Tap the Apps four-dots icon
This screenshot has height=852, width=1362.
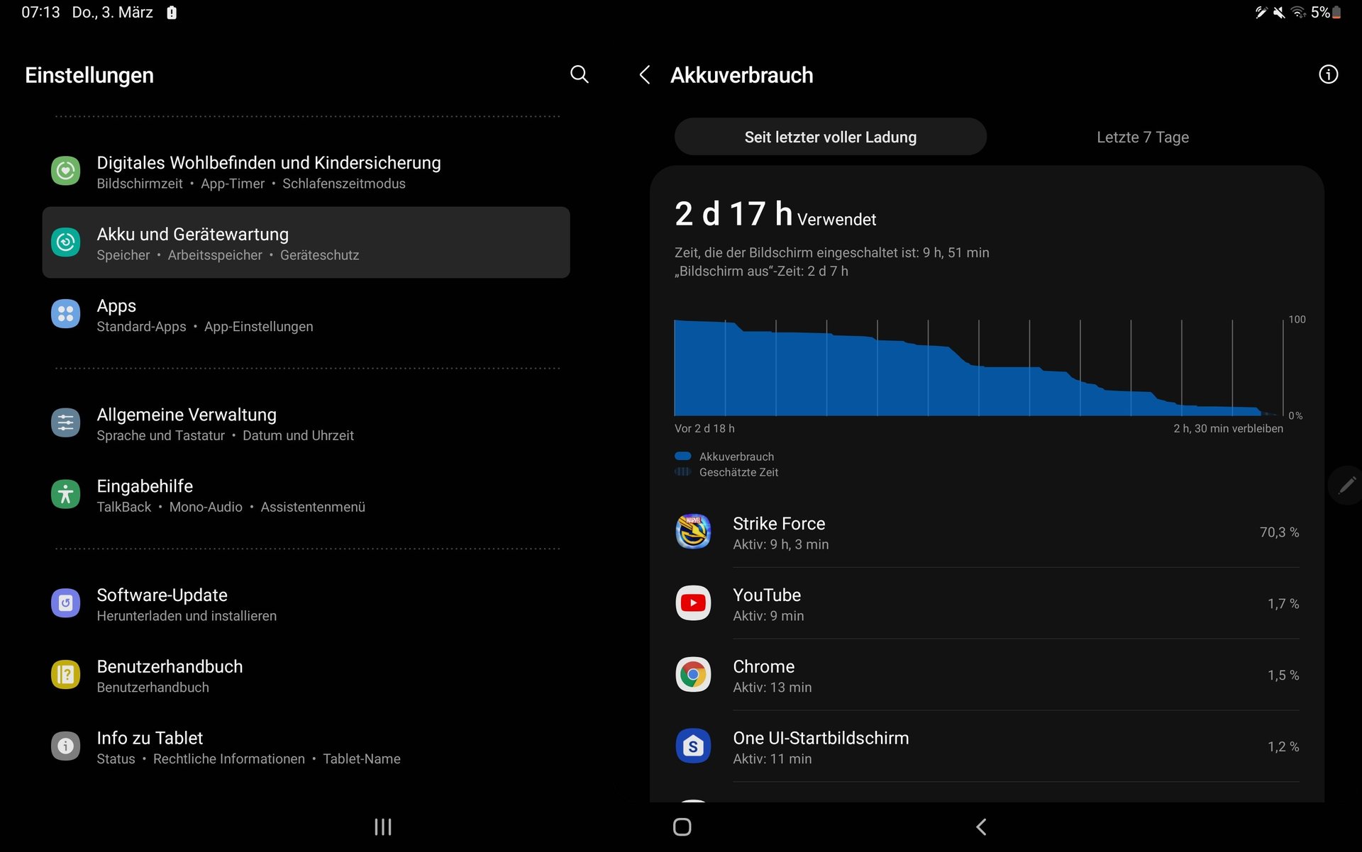point(65,314)
